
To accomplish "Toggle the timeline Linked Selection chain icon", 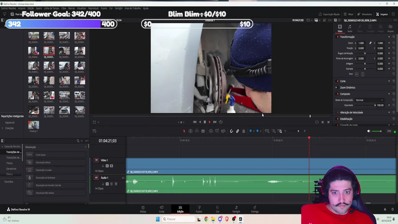I will pos(238,131).
